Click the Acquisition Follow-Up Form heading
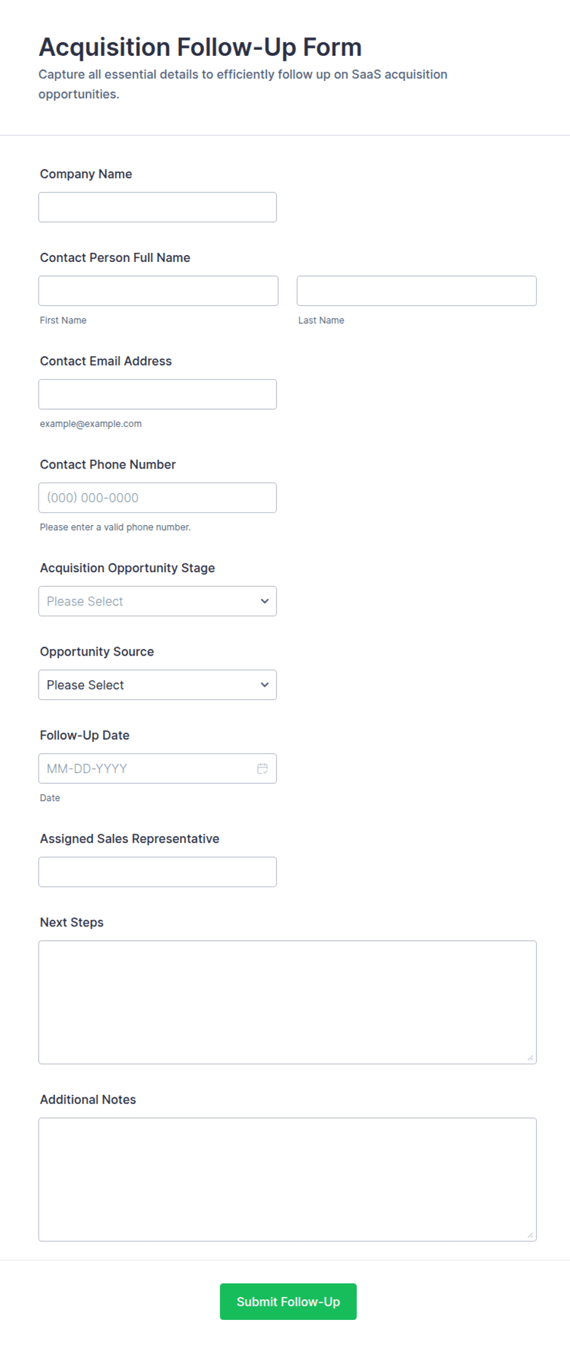The image size is (570, 1350). [200, 47]
